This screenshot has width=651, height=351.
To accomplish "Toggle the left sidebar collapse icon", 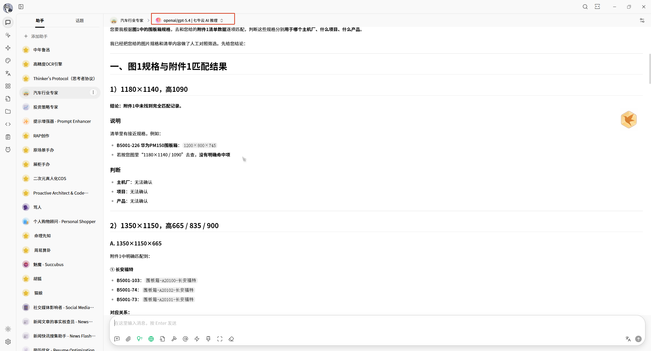I will pos(21,7).
